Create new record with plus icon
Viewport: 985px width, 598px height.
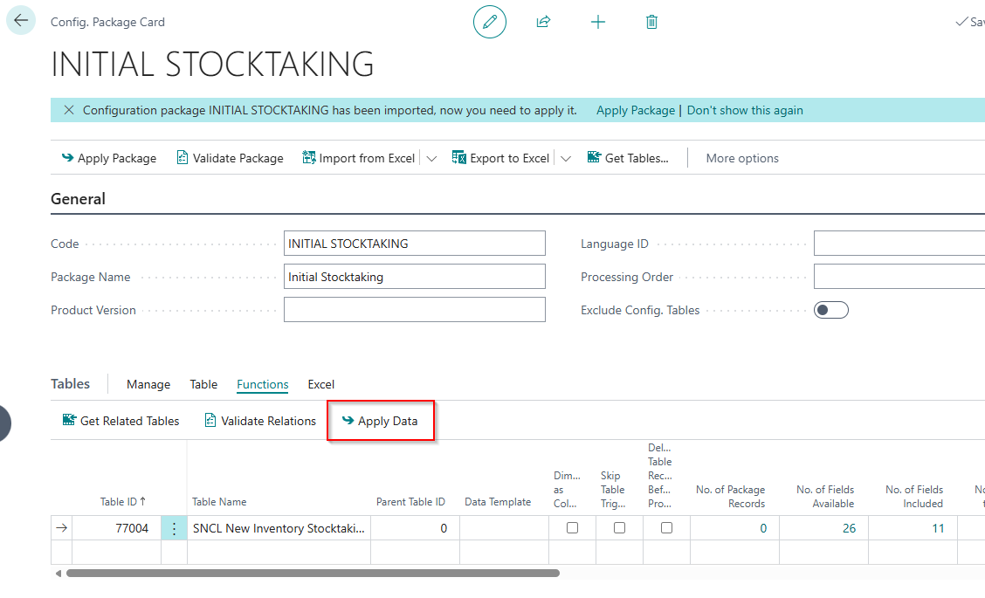tap(598, 22)
